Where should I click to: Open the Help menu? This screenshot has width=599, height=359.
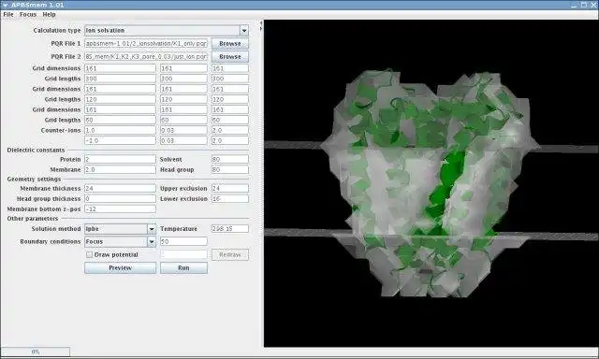tap(49, 15)
